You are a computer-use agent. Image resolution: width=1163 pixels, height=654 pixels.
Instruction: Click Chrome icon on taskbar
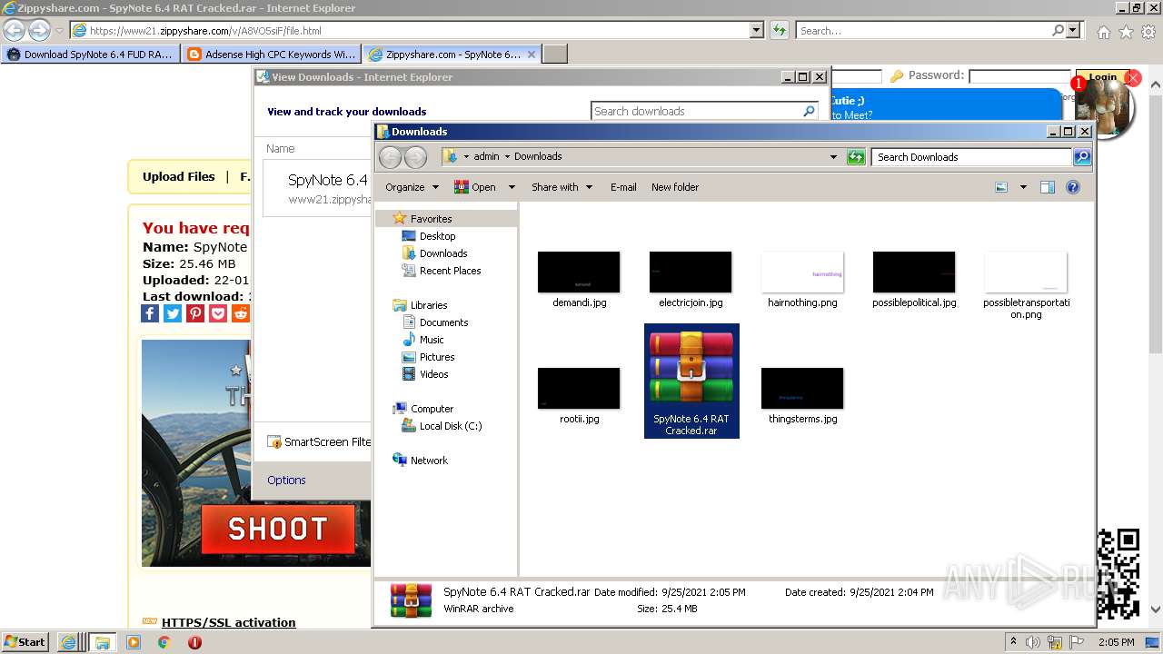click(x=164, y=642)
